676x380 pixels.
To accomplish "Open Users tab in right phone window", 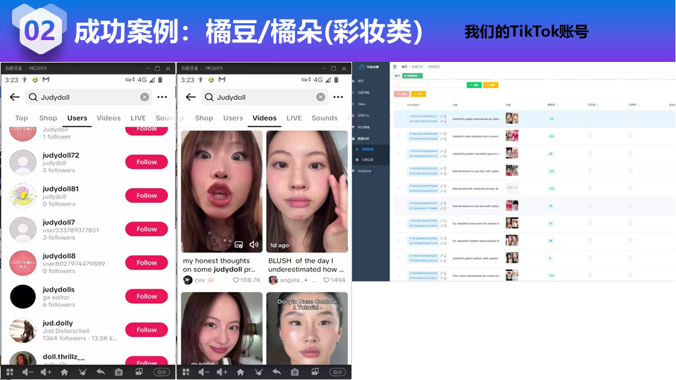I will click(233, 118).
